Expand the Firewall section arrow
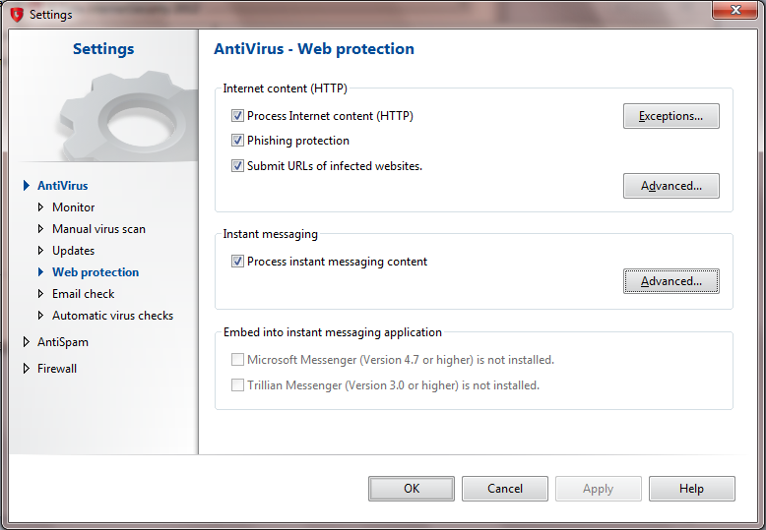The width and height of the screenshot is (766, 530). point(27,369)
